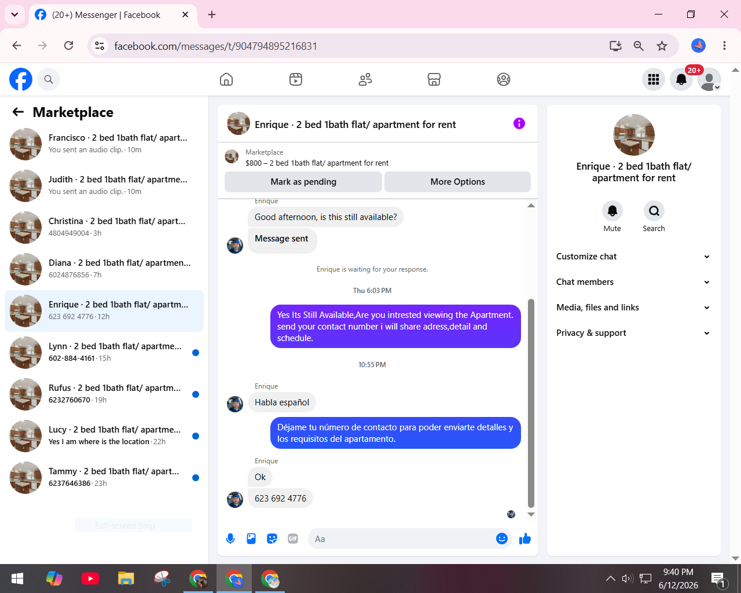Open a new browser tab

pyautogui.click(x=212, y=14)
